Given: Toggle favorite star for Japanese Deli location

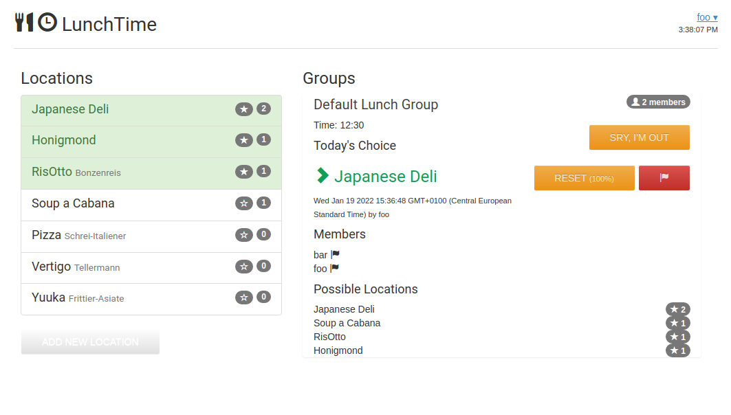Looking at the screenshot, I should 244,109.
